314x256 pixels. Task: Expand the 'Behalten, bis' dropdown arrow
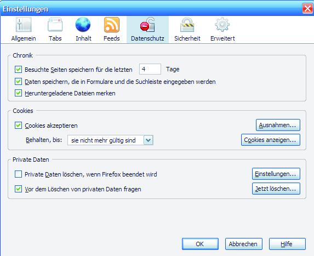pos(149,140)
